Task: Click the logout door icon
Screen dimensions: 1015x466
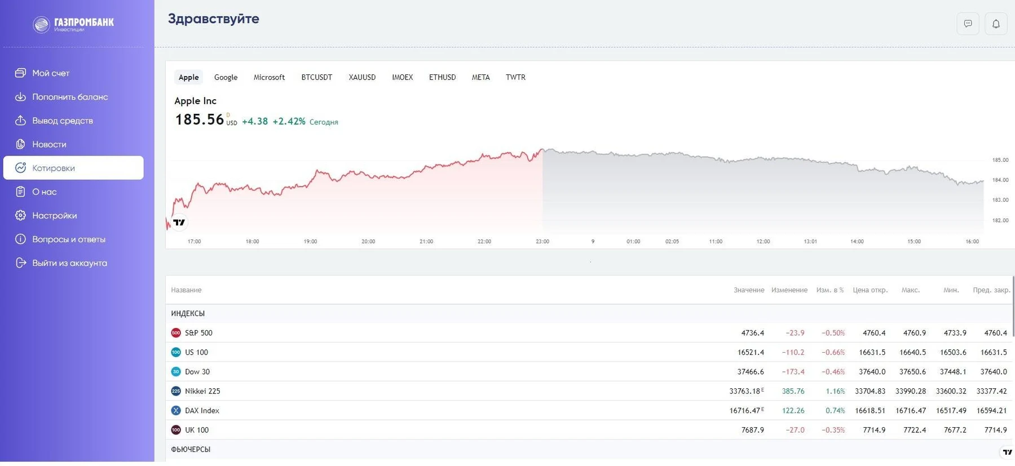Action: coord(20,263)
